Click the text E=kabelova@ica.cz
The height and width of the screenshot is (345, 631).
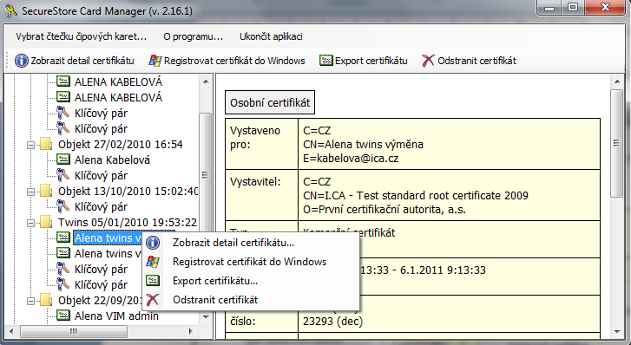point(351,159)
